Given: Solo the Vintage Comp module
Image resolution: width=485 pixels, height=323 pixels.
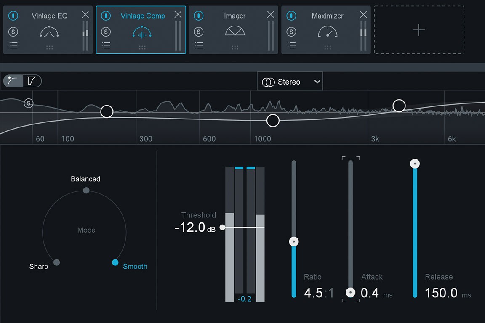Looking at the screenshot, I should click(106, 31).
